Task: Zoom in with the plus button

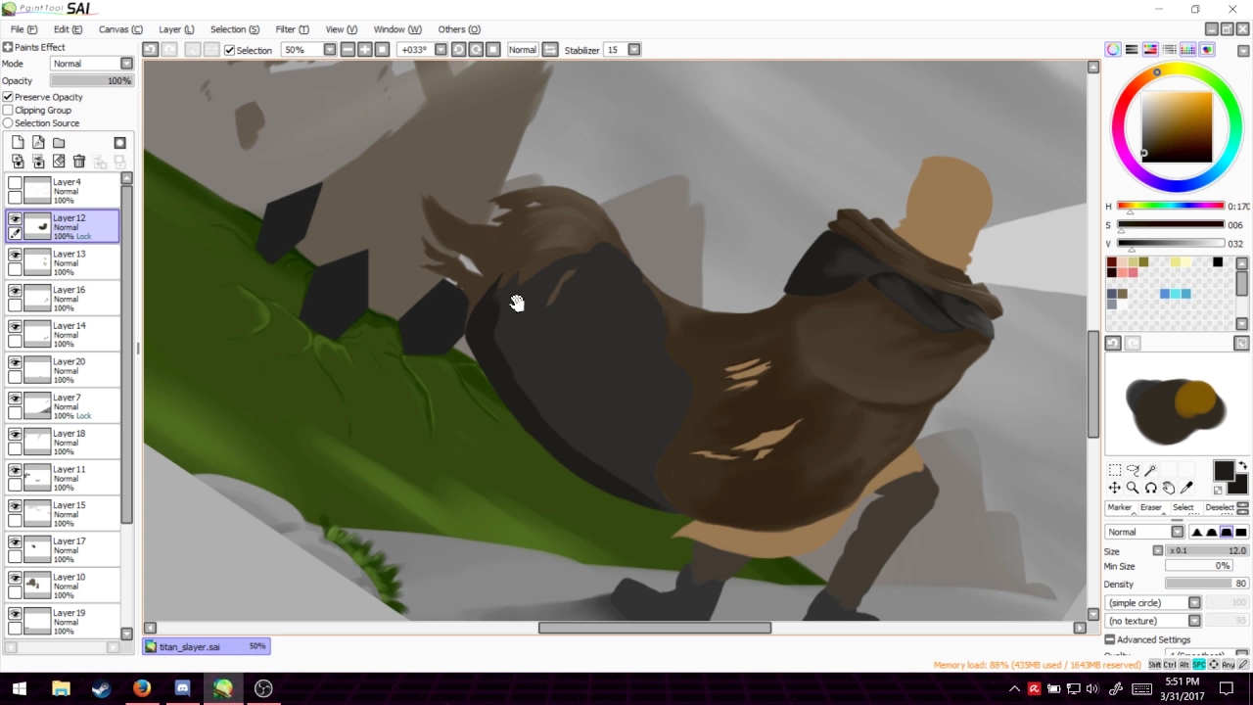Action: (x=365, y=50)
